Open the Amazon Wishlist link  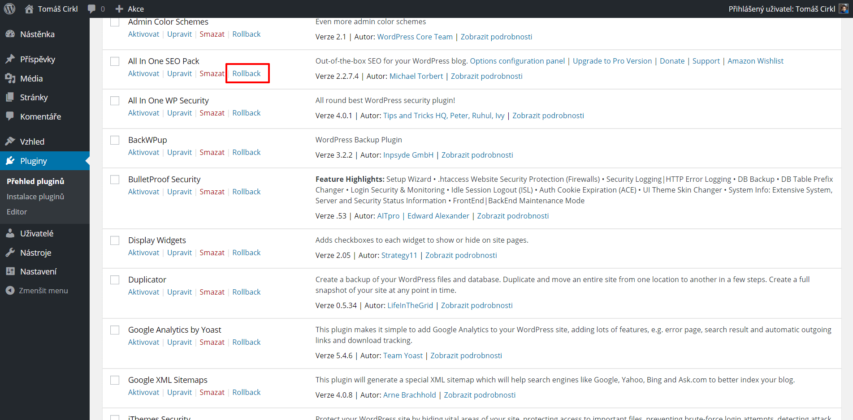755,61
